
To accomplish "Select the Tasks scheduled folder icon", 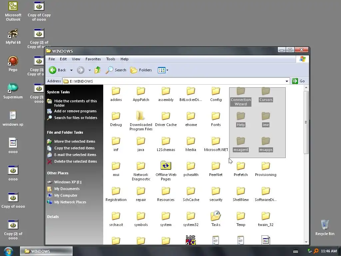I will tap(216, 218).
